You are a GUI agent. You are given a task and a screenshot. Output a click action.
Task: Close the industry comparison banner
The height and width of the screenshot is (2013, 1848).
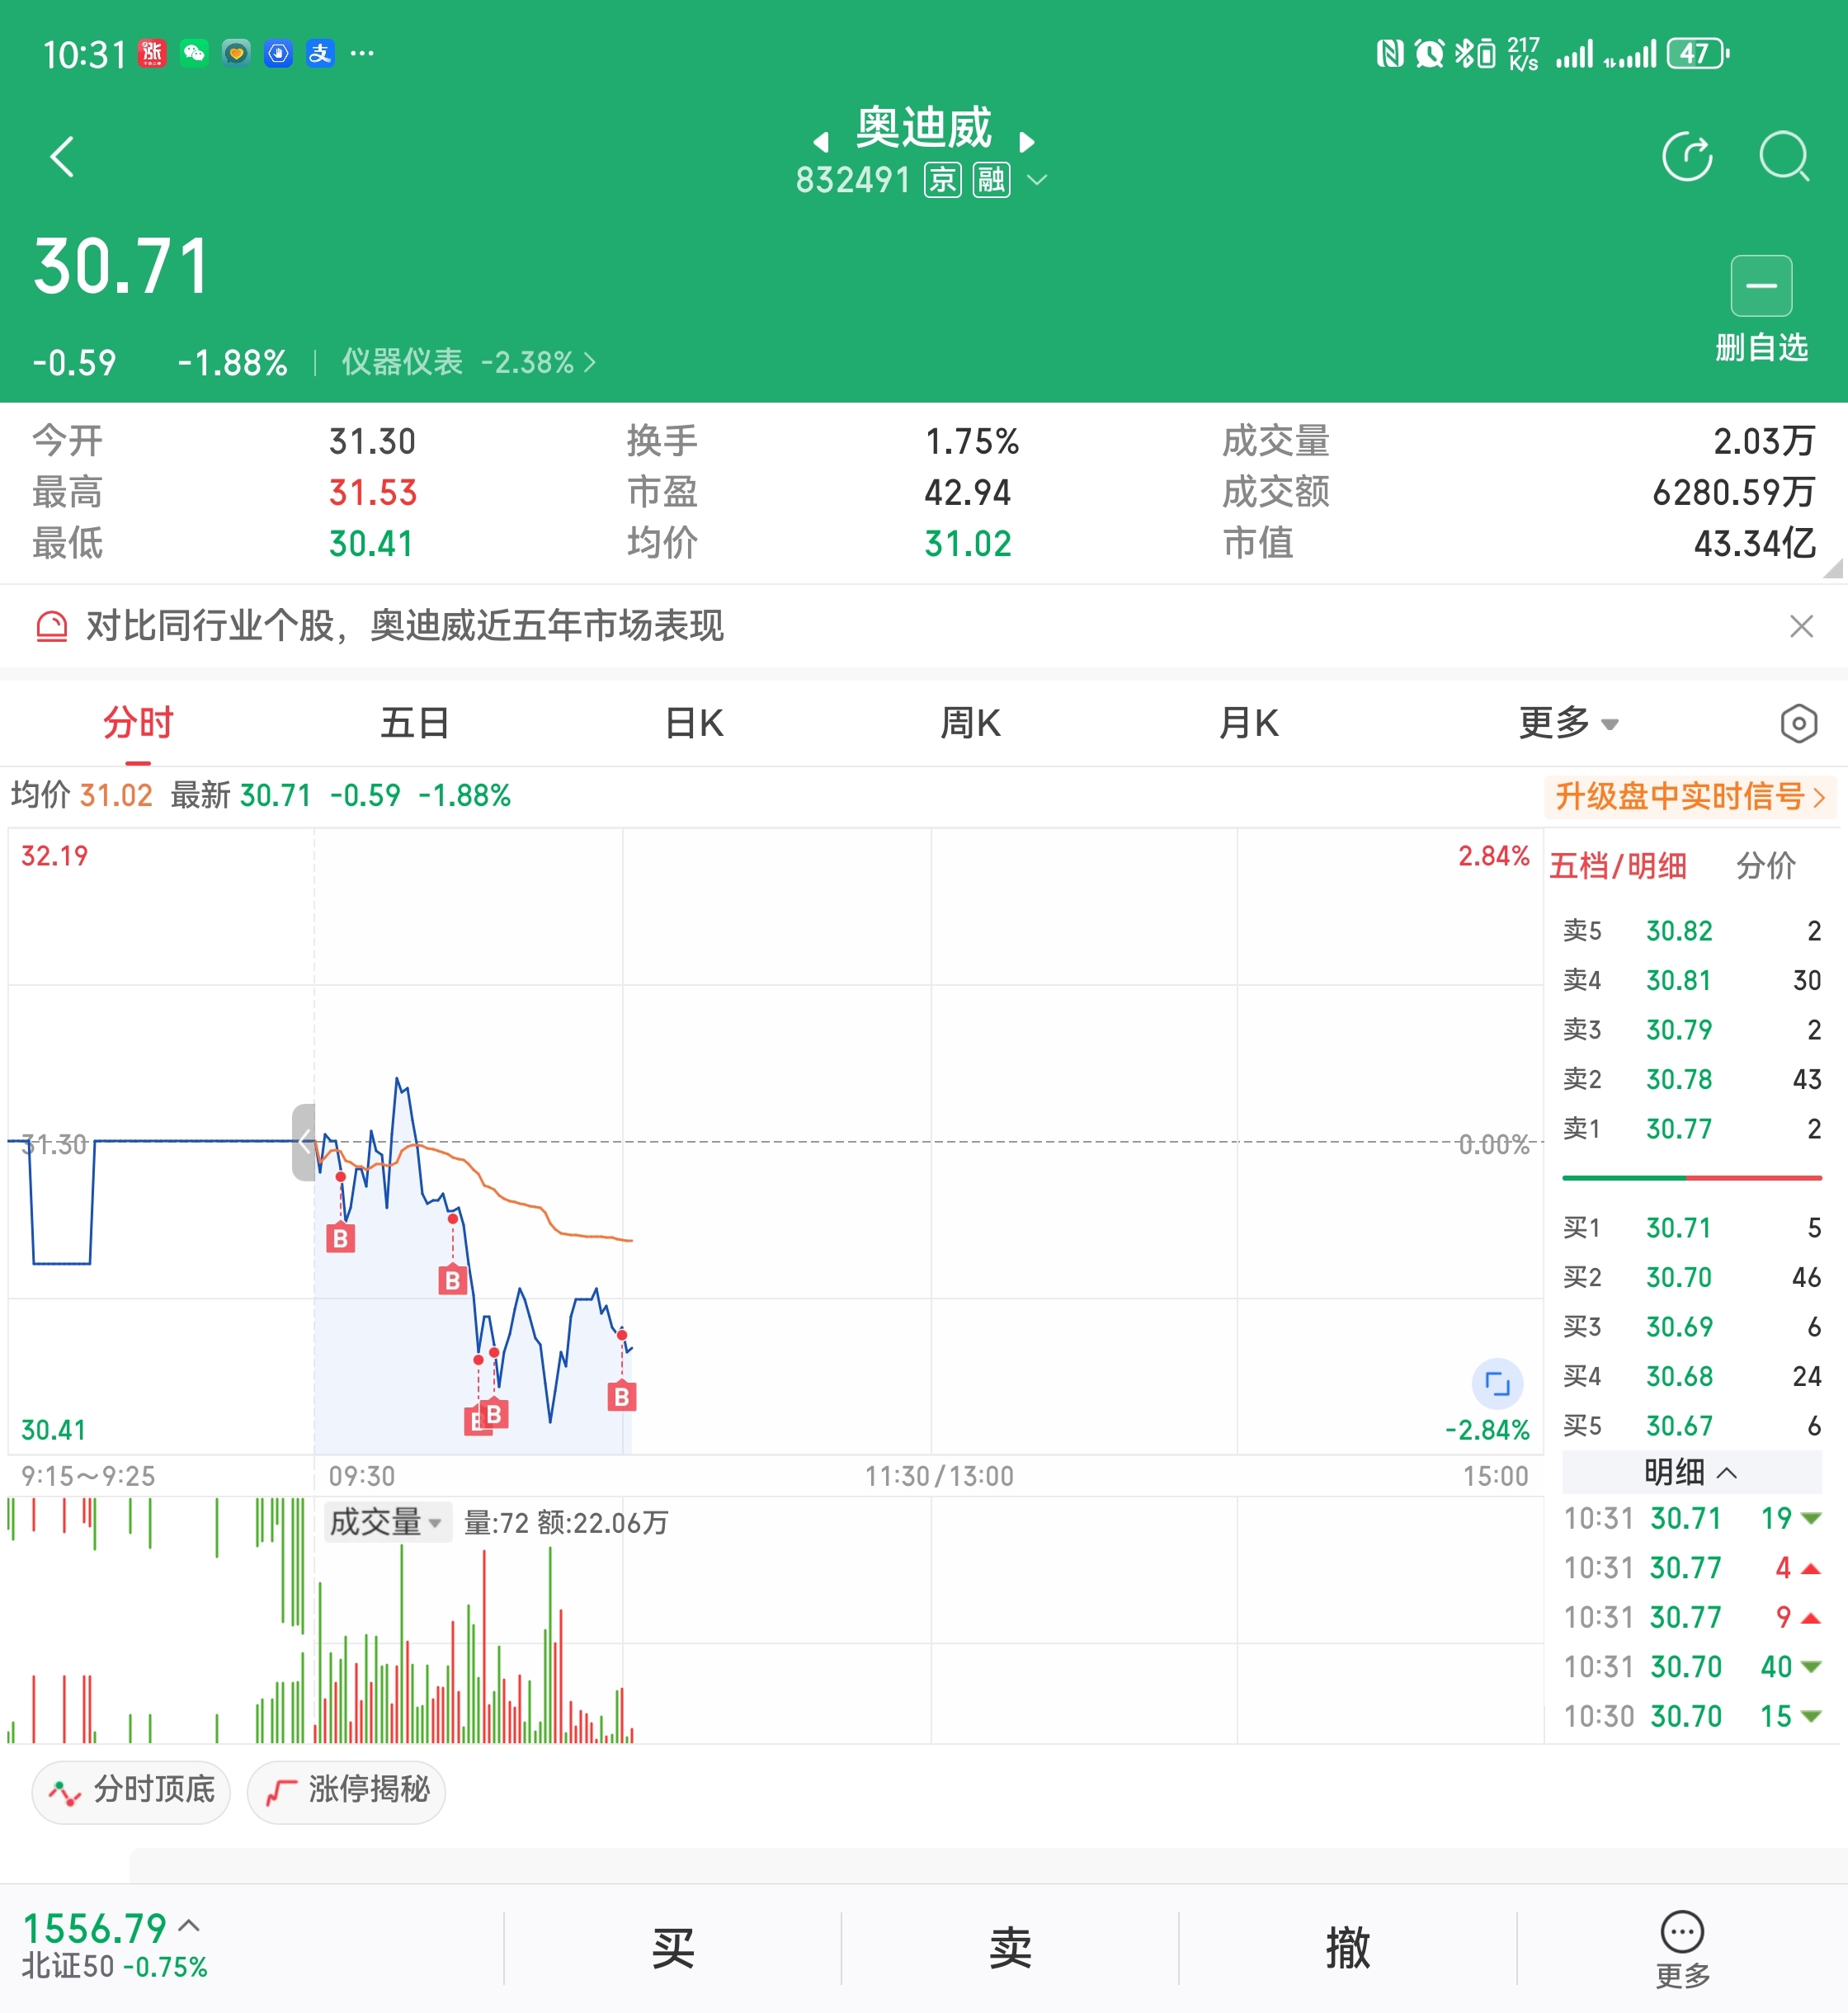click(1801, 626)
